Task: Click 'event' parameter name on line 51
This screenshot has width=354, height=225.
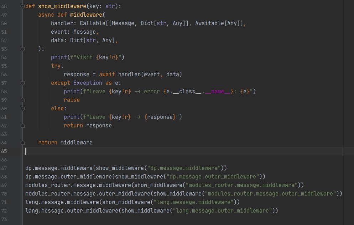Action: click(x=59, y=32)
